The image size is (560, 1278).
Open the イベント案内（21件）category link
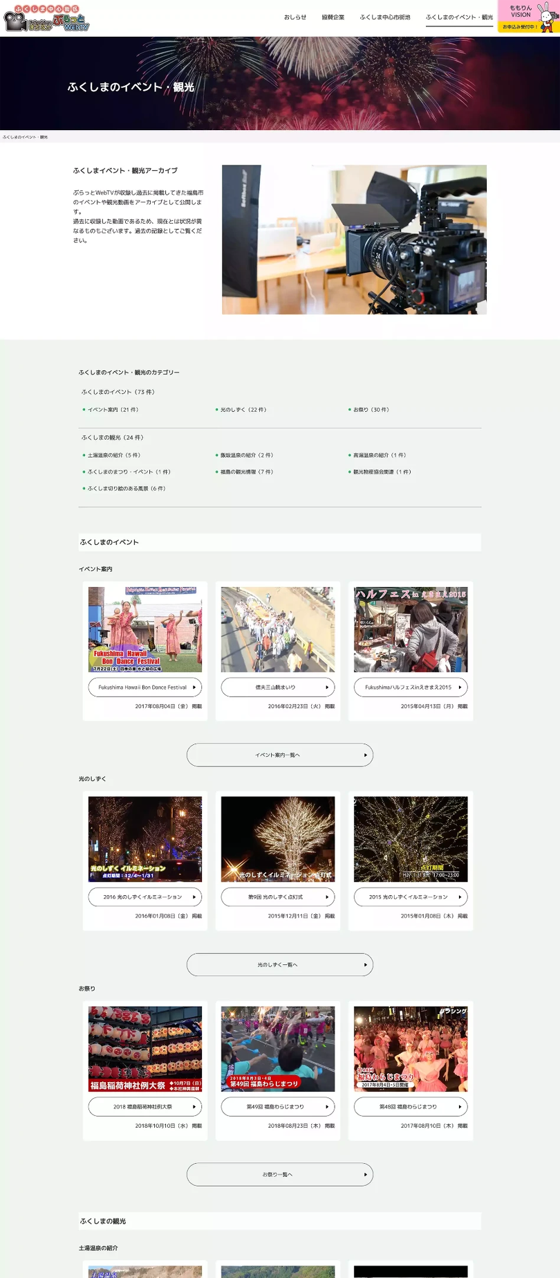[113, 410]
